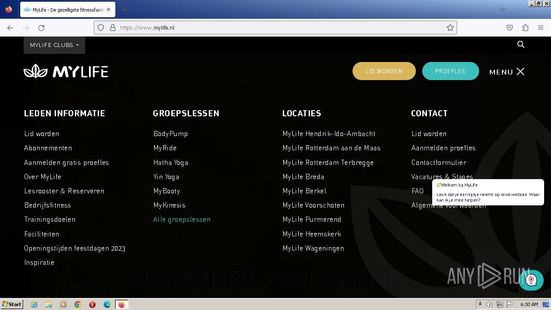This screenshot has height=310, width=551.
Task: Select MyRide group lesson
Action: point(165,148)
